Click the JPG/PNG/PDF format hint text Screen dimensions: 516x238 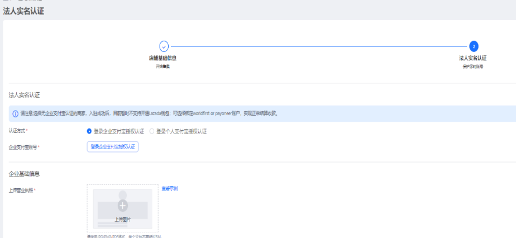coord(125,236)
